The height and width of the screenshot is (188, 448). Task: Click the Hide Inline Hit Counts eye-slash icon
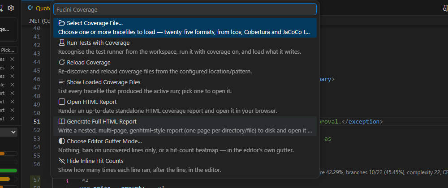62,161
